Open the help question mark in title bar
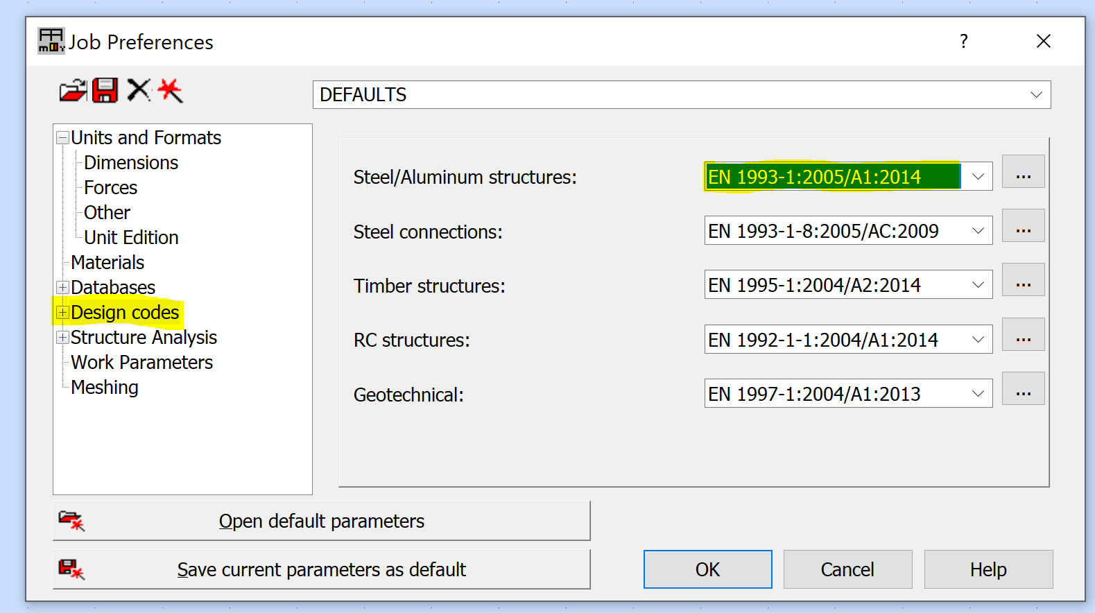Image resolution: width=1095 pixels, height=613 pixels. coord(964,42)
